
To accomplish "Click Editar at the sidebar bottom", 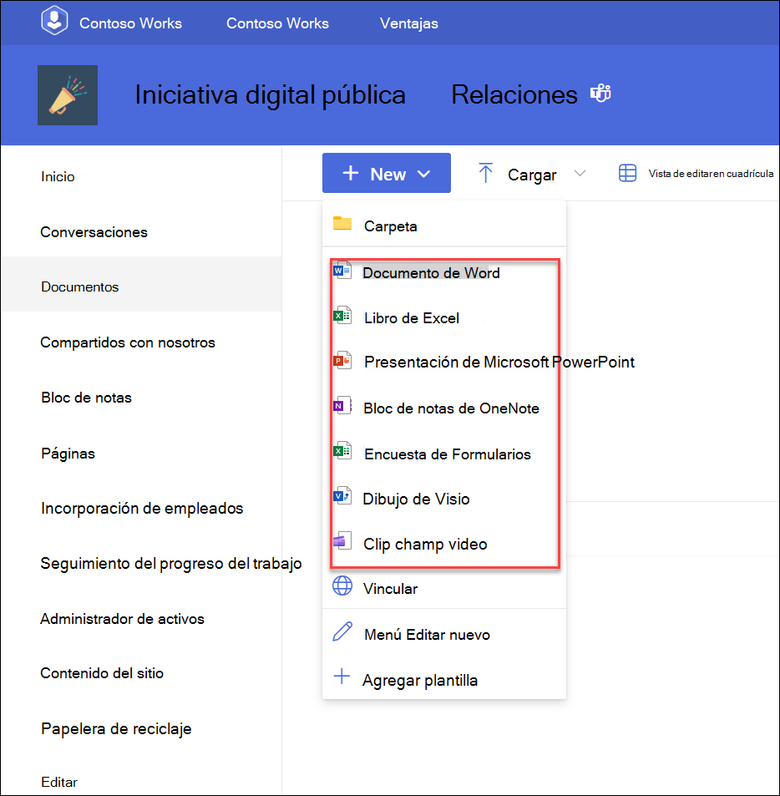I will 59,782.
